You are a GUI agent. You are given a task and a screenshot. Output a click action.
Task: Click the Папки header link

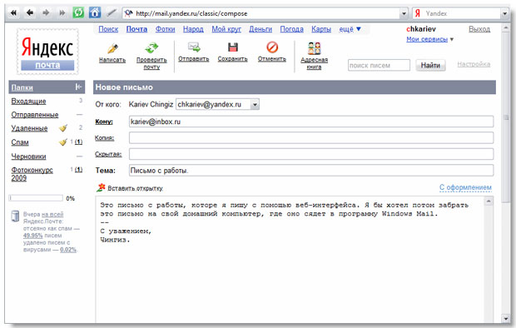(x=22, y=87)
